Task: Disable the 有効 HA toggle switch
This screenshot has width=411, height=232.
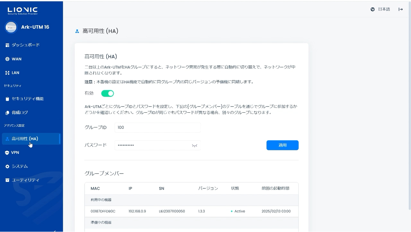Action: [x=108, y=94]
